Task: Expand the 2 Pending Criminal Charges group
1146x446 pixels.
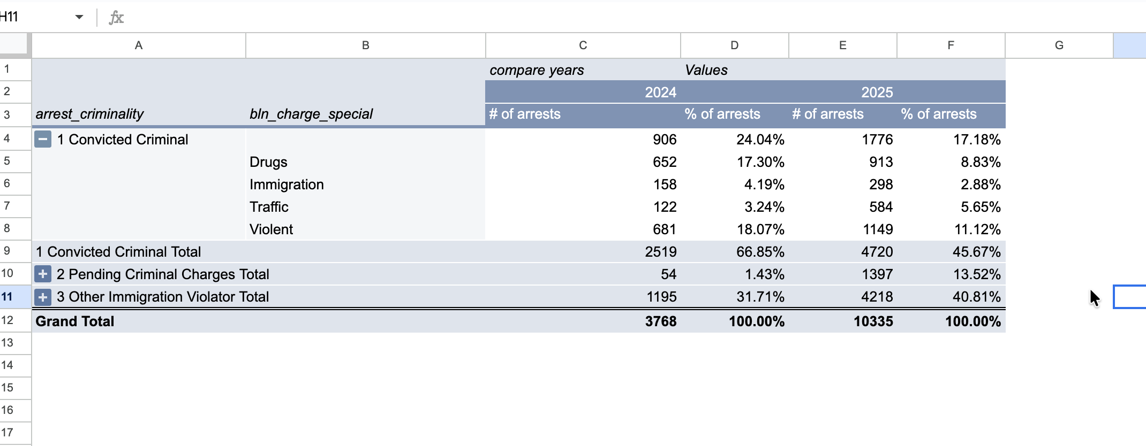Action: coord(42,274)
